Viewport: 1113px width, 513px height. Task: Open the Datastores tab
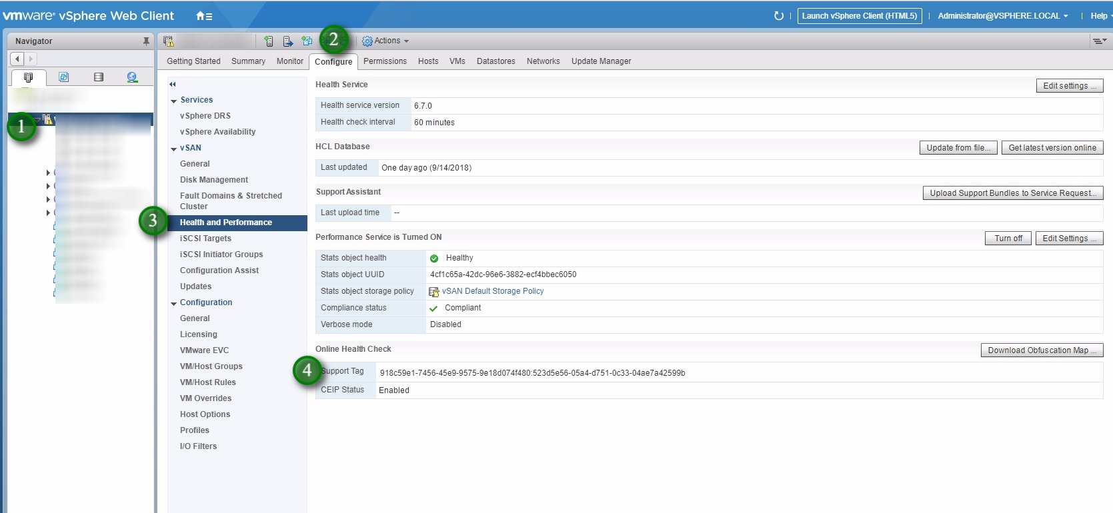(495, 61)
